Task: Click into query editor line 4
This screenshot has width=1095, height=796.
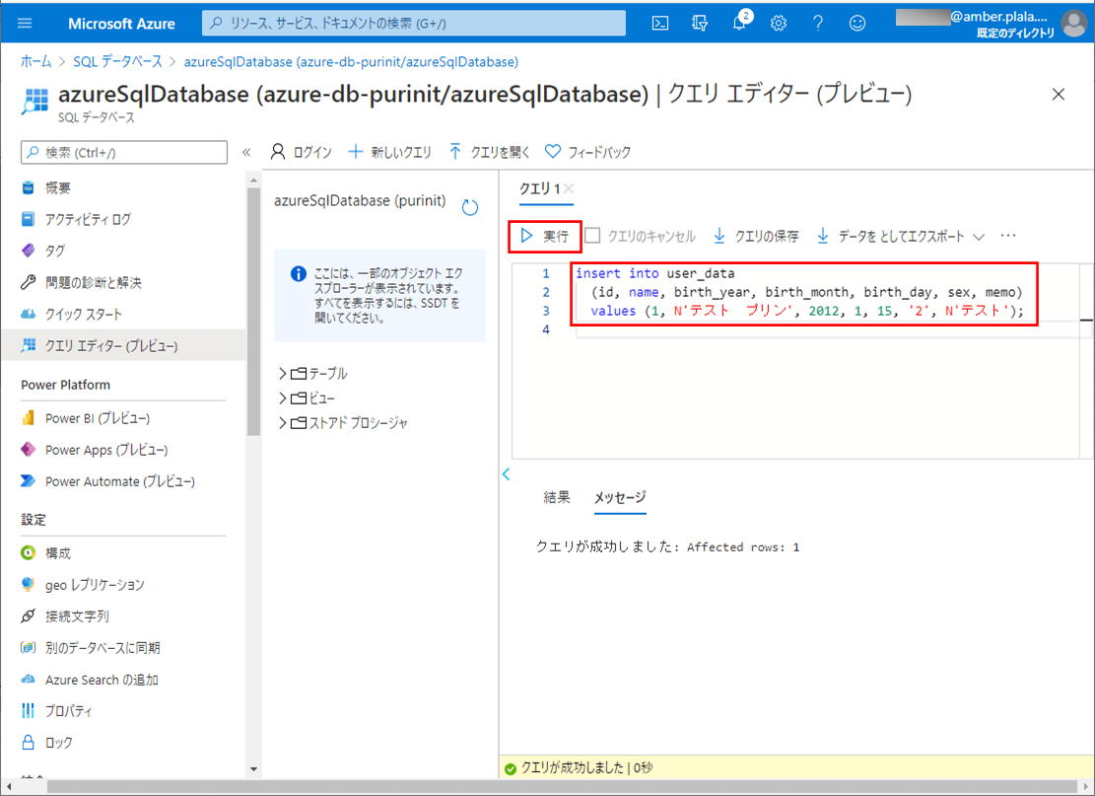Action: click(x=828, y=329)
